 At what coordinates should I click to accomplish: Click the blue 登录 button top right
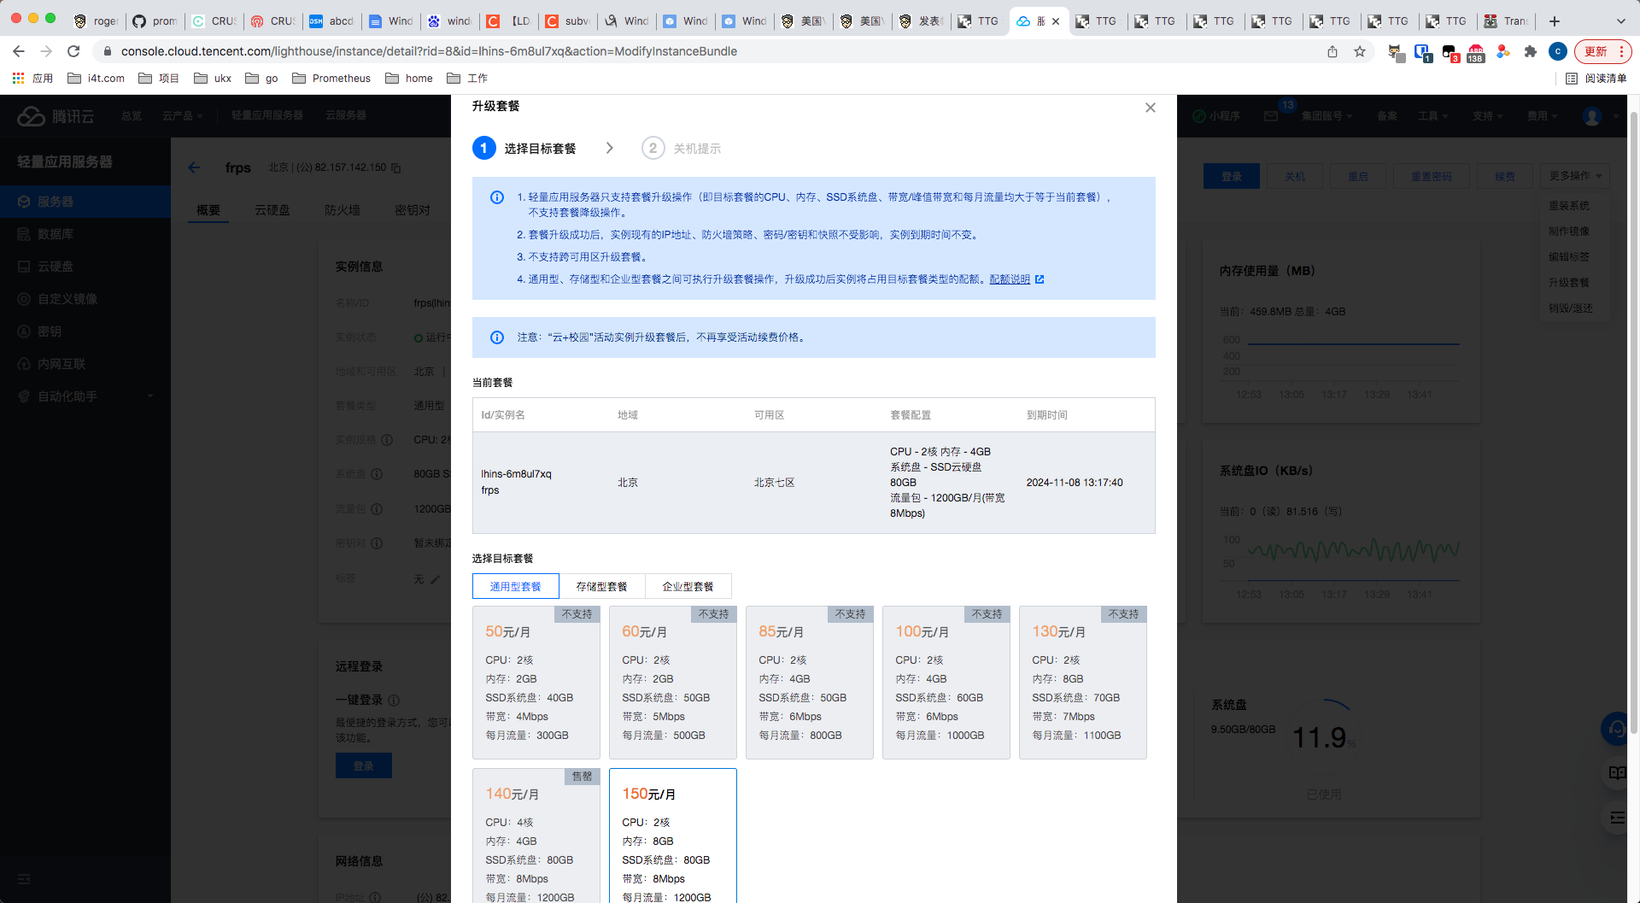pyautogui.click(x=1231, y=176)
